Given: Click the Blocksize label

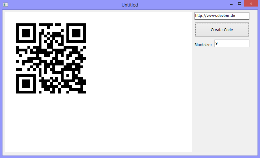Looking at the screenshot, I should [203, 45].
